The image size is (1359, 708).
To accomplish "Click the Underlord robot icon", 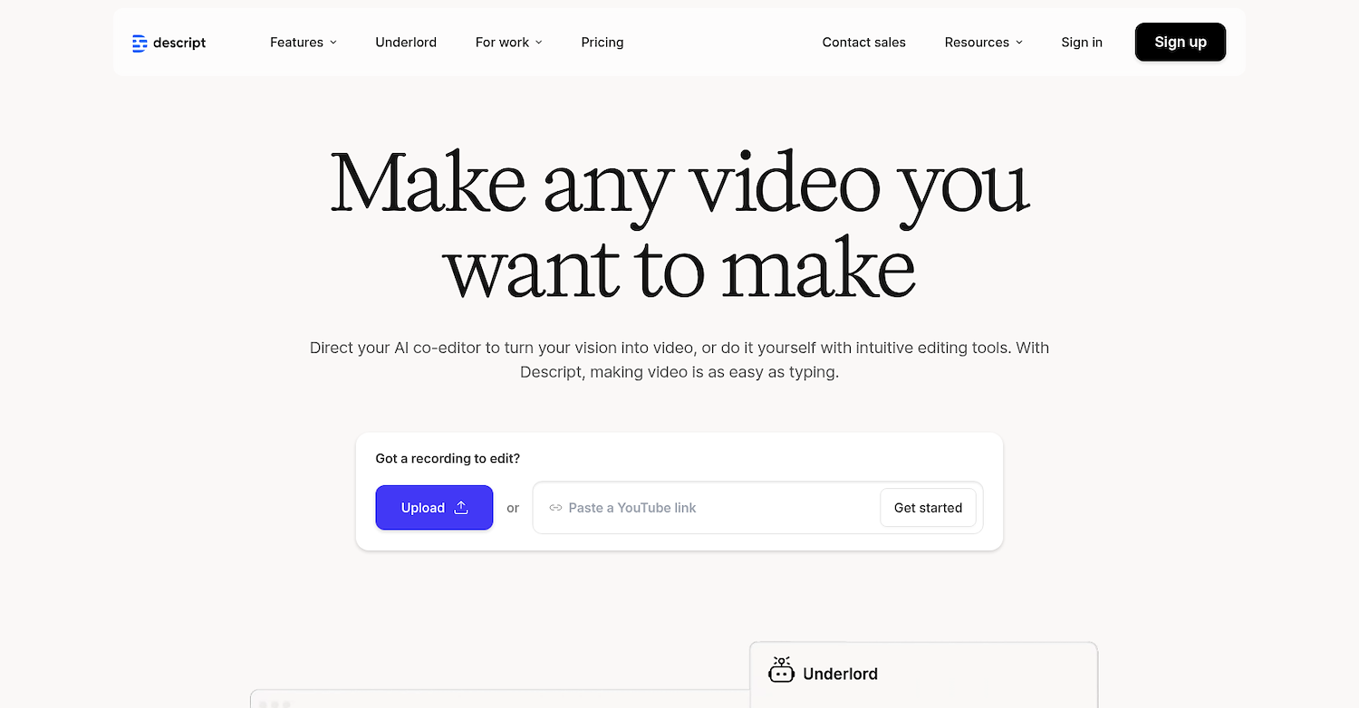I will 781,670.
